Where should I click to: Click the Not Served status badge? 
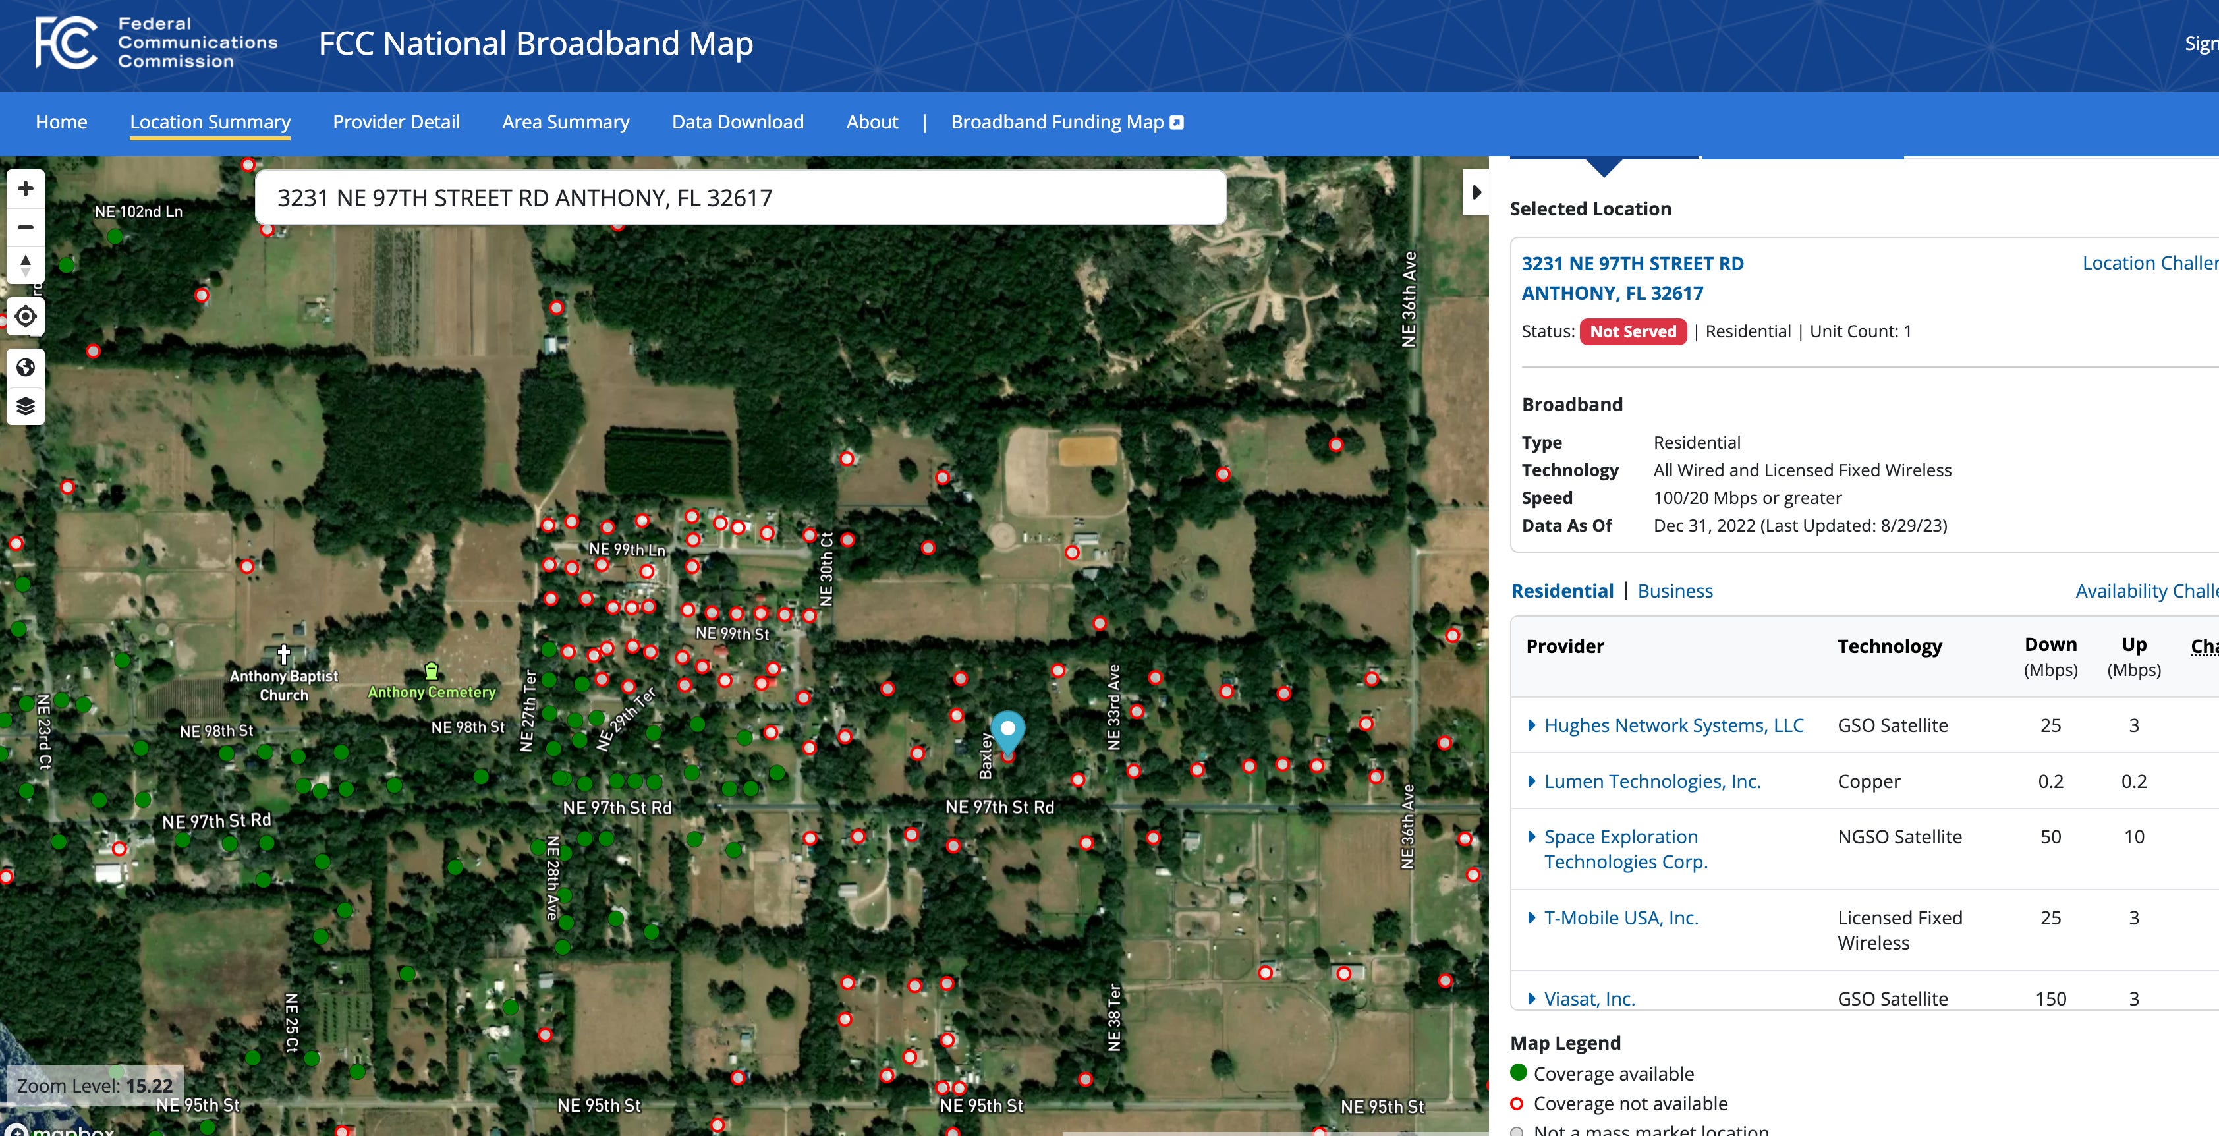(x=1633, y=331)
